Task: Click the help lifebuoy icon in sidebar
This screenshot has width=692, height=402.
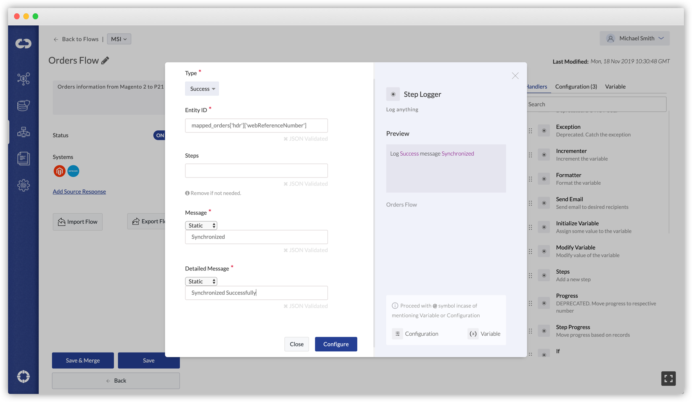Action: (x=23, y=377)
